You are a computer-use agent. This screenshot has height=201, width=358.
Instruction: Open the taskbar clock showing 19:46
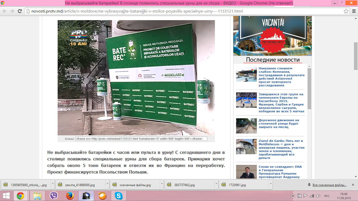pos(344,196)
